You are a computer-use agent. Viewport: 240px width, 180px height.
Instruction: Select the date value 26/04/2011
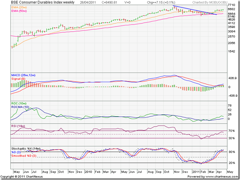88,3
